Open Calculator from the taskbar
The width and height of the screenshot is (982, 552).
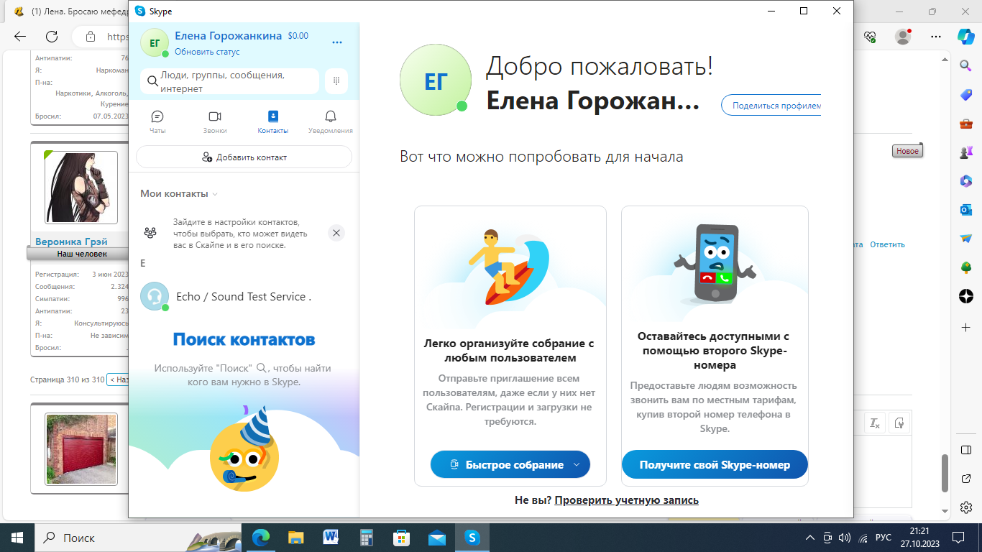coord(367,538)
